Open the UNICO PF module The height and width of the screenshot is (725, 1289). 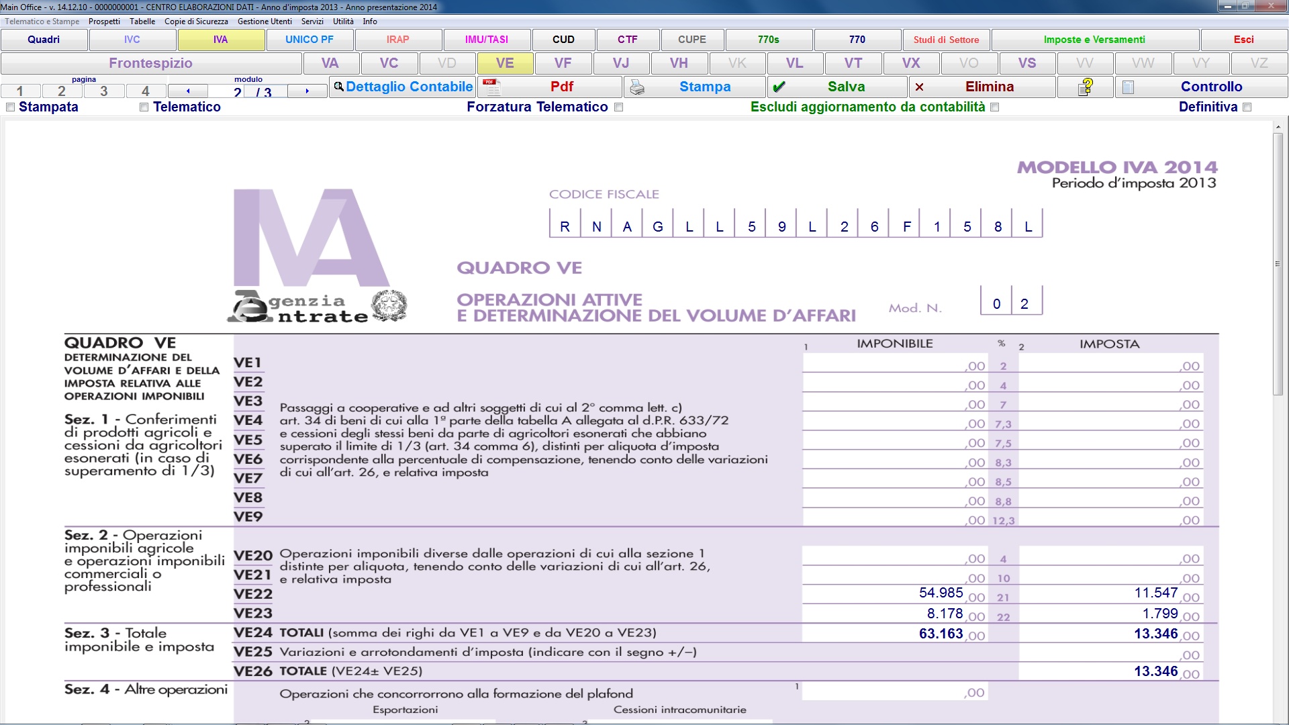pyautogui.click(x=309, y=40)
